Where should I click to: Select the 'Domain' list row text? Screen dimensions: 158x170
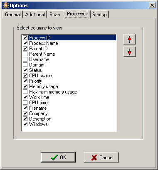point(37,65)
